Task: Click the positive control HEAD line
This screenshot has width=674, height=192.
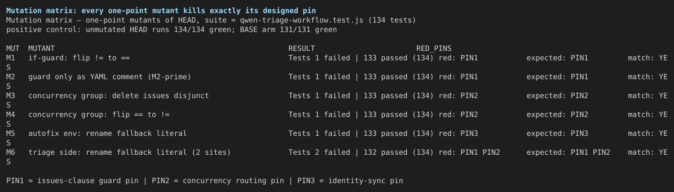Action: tap(172, 29)
